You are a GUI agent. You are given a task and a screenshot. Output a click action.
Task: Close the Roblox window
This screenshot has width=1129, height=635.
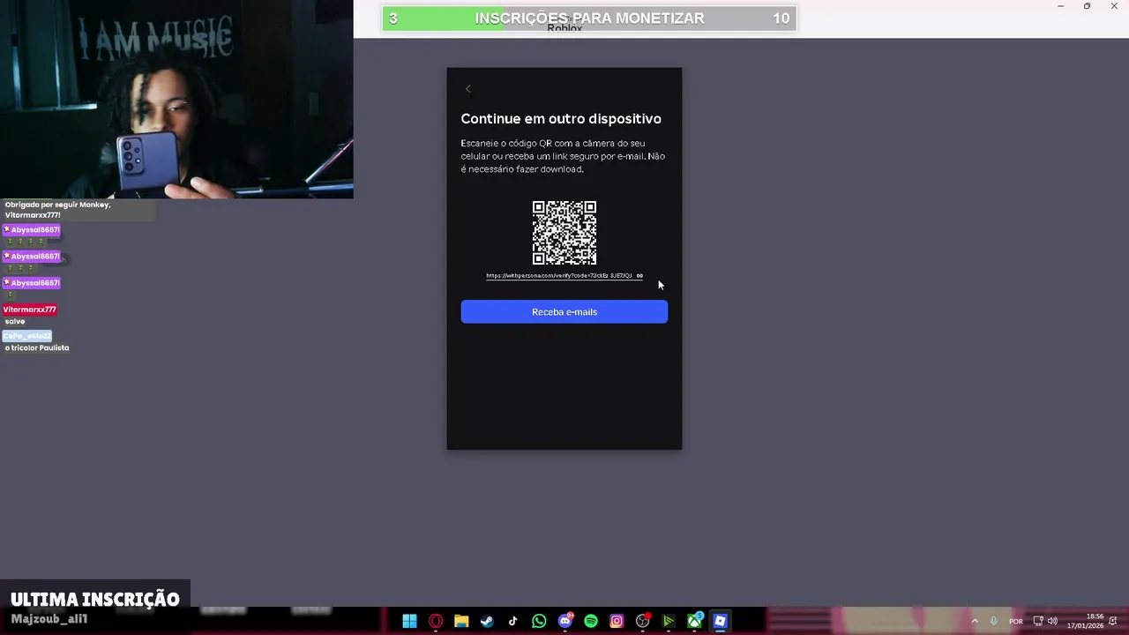point(1112,6)
